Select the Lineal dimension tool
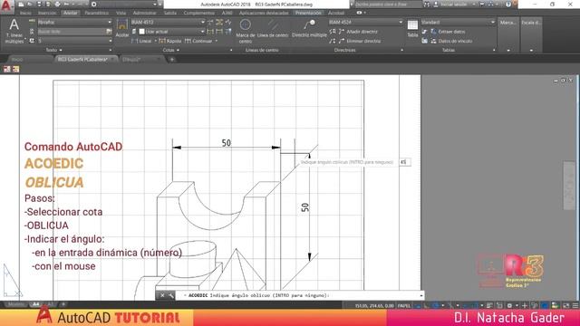This screenshot has width=580, height=326. pos(141,41)
